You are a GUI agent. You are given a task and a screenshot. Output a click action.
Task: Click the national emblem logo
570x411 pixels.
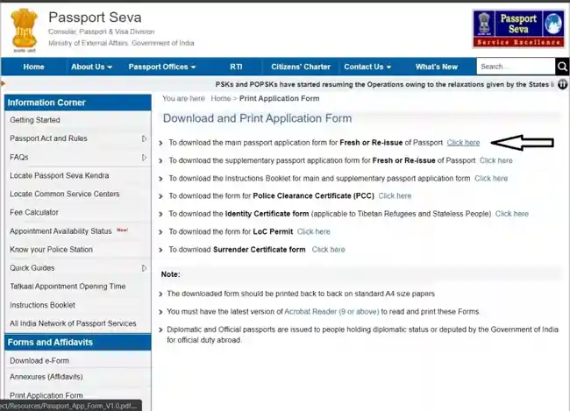pyautogui.click(x=25, y=29)
